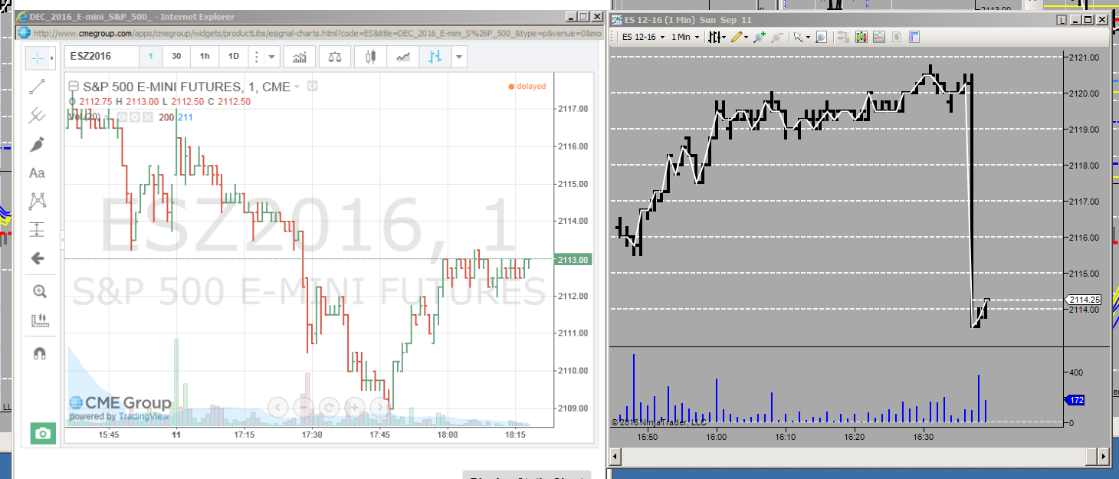1119x479 pixels.
Task: Click NinjaTrader zoom in magnifier icon
Action: pyautogui.click(x=760, y=37)
